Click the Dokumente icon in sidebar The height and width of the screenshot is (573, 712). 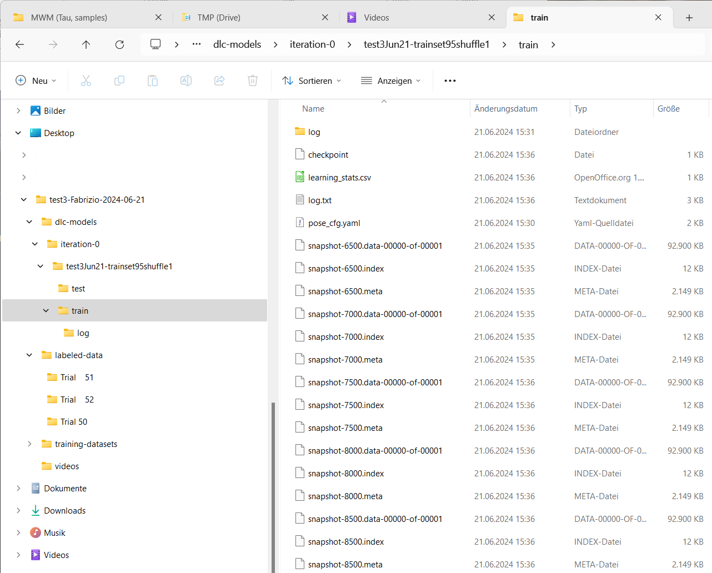[x=36, y=488]
